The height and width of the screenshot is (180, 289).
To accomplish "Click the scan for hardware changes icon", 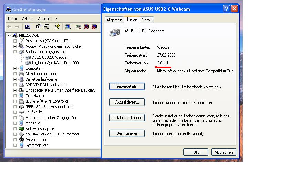I will (x=68, y=27).
